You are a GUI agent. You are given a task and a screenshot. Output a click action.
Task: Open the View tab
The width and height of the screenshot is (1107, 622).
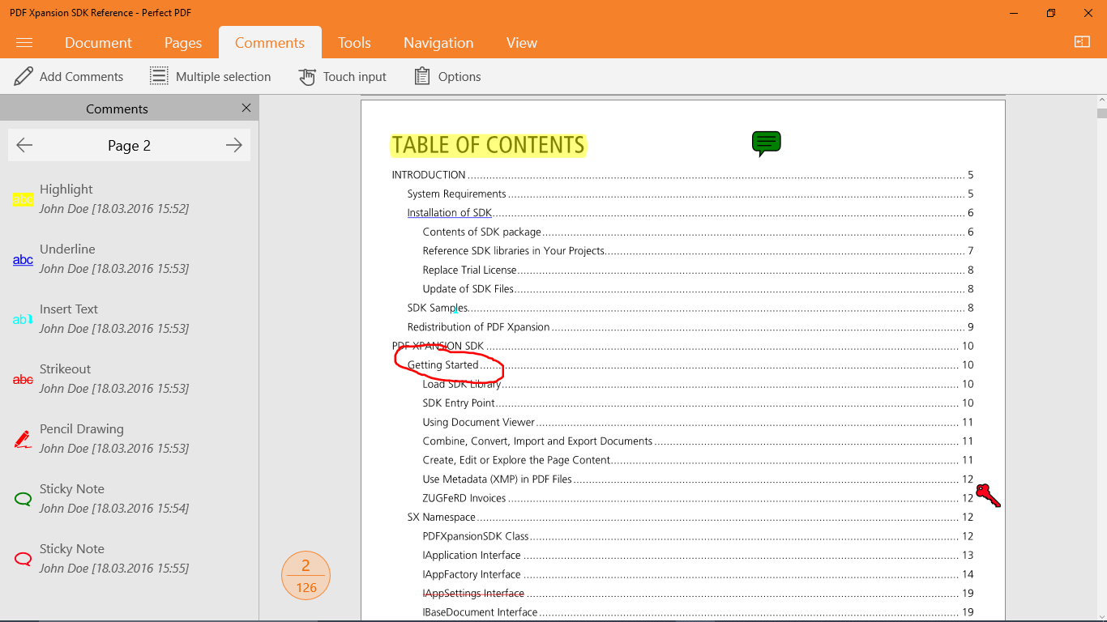point(522,43)
